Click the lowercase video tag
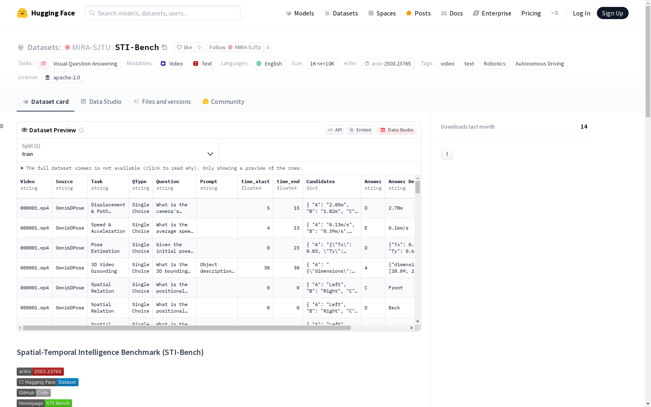The width and height of the screenshot is (651, 407). click(448, 63)
